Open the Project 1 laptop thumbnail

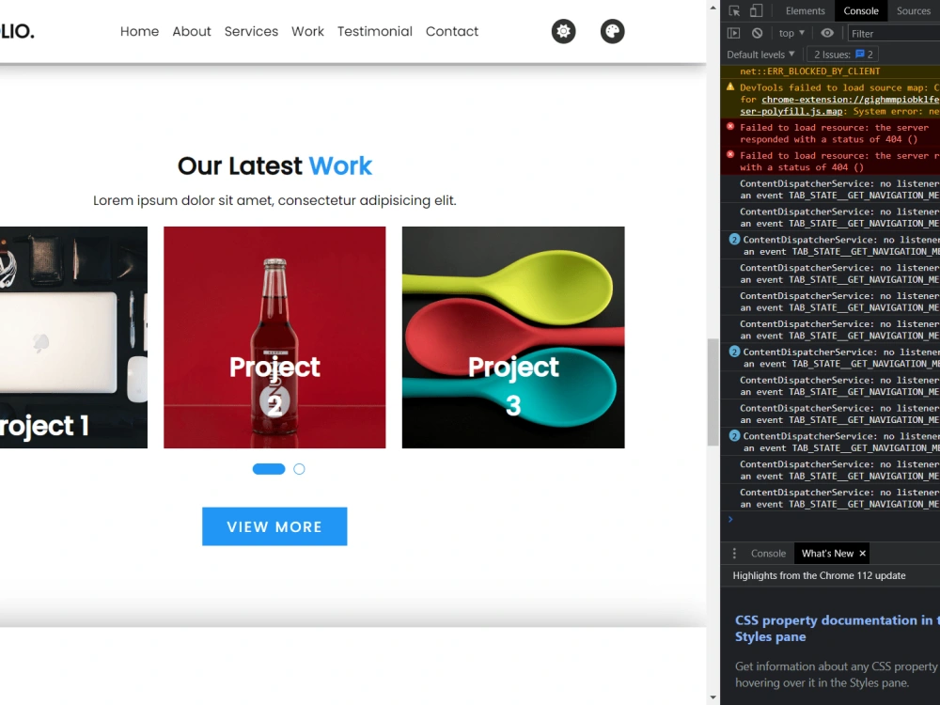(x=73, y=337)
